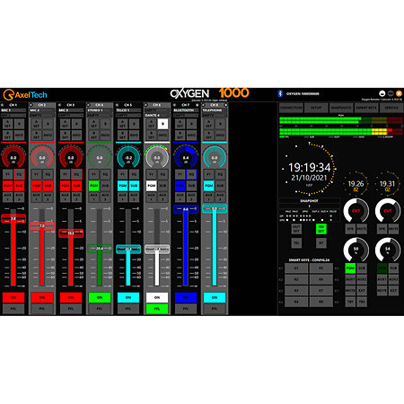Screen dimensions: 404x404
Task: Click highlighted EQ button on MIC 1
Action: pos(19,174)
